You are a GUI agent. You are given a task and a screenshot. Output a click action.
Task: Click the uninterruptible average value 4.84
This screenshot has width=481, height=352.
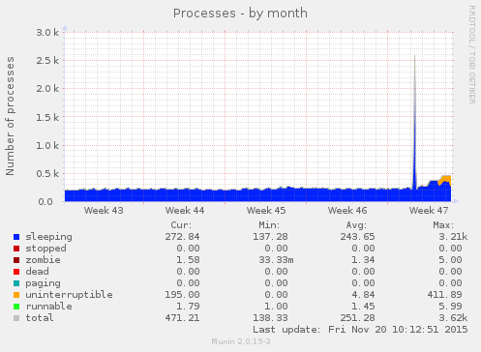(x=363, y=295)
